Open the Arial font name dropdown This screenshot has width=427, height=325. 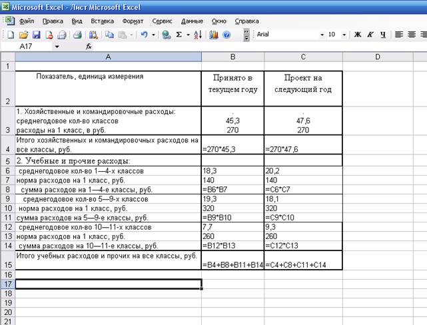pyautogui.click(x=322, y=35)
